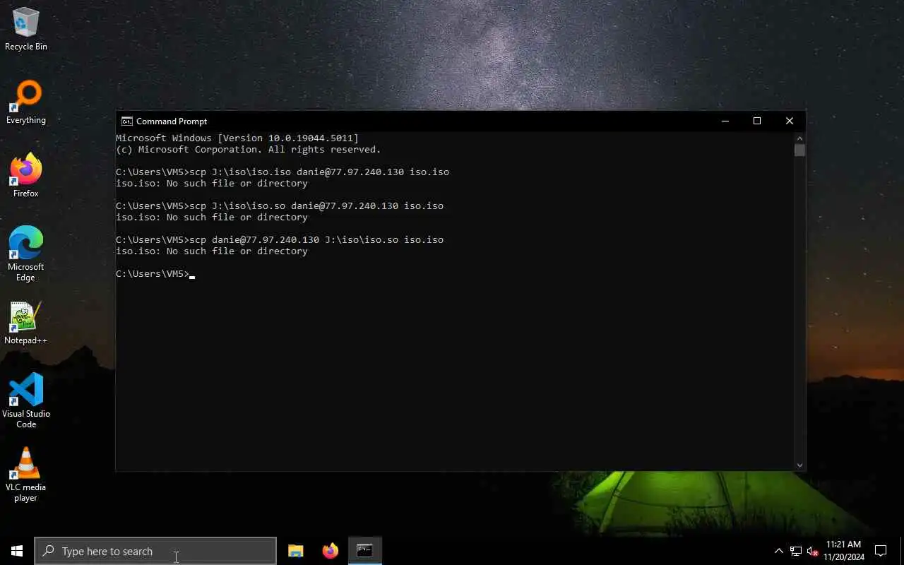Open the Windows Start menu
This screenshot has width=904, height=565.
(17, 551)
